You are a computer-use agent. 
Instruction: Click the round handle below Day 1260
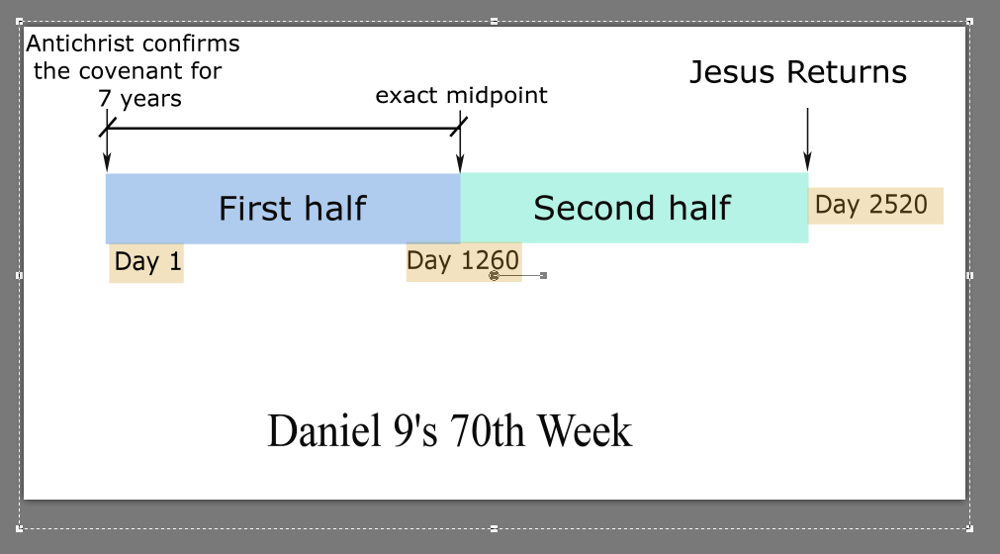click(494, 275)
